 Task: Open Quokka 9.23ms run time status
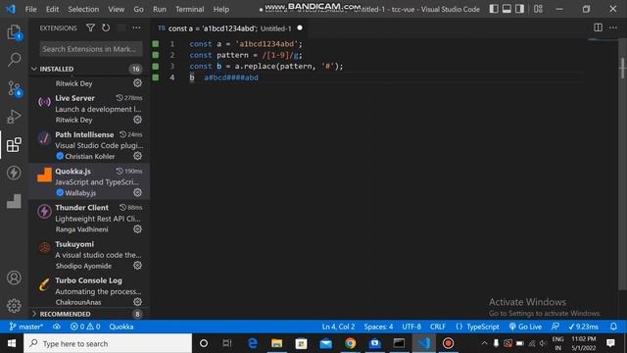click(584, 327)
